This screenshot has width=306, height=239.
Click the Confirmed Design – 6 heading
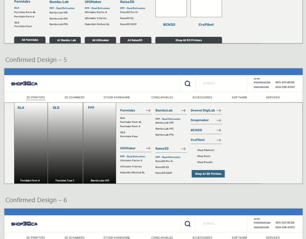36,200
